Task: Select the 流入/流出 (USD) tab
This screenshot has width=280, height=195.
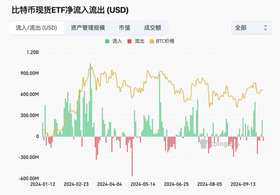Action: pyautogui.click(x=36, y=28)
